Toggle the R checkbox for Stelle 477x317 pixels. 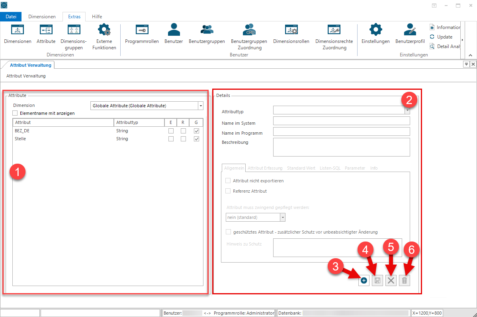183,139
